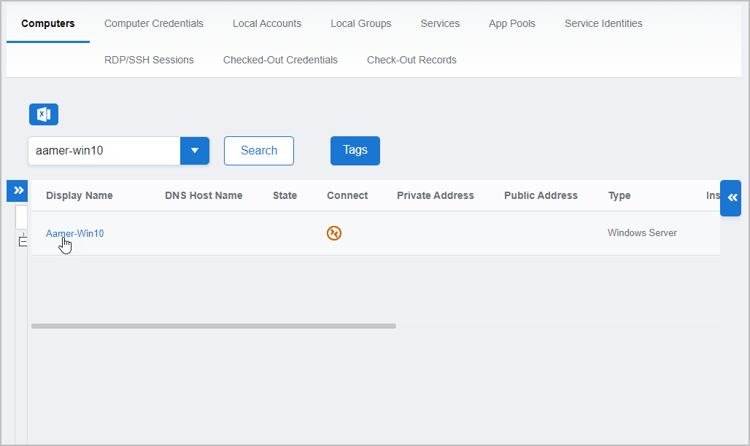This screenshot has height=446, width=750.
Task: Open the Local Accounts tab
Action: (266, 23)
